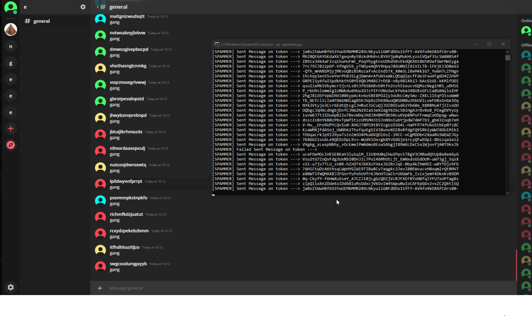
Task: Click username nvtwsabnyjlvbvw
Action: click(127, 33)
